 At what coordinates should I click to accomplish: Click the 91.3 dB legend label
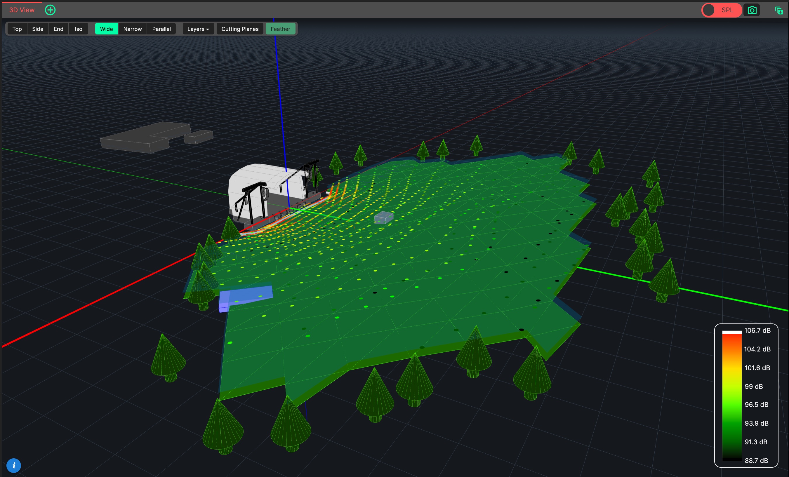pos(756,442)
